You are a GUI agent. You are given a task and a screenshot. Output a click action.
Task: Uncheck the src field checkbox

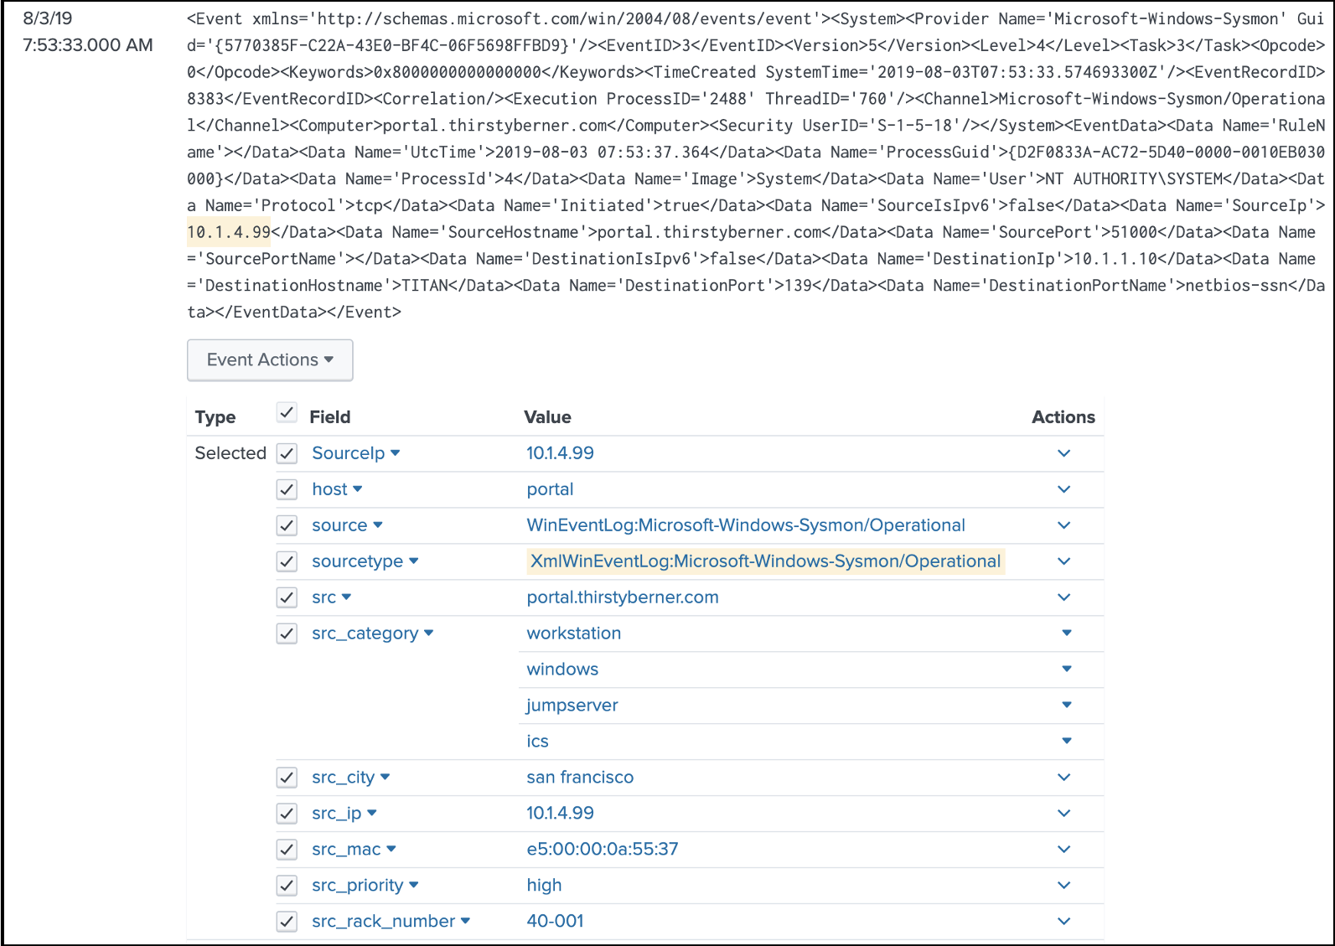[x=287, y=597]
